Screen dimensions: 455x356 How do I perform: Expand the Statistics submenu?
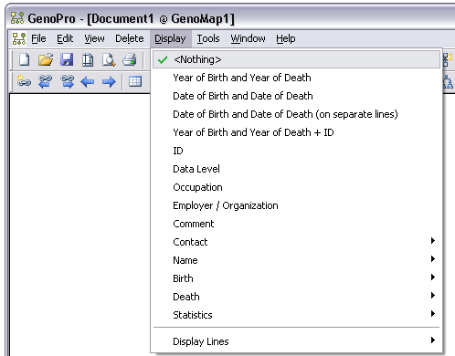296,315
